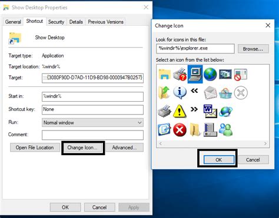Select the Shortcut tab

tap(35, 21)
